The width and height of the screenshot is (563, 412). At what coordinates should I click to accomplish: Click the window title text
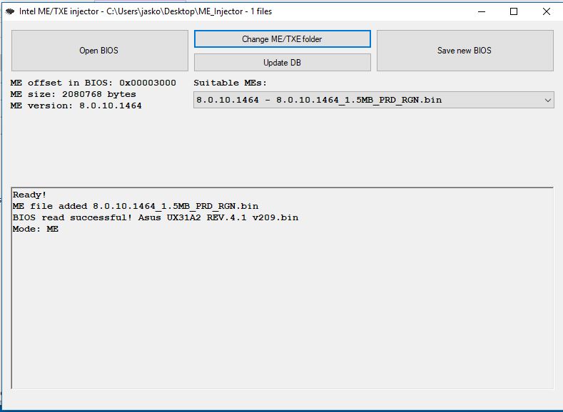pyautogui.click(x=146, y=11)
